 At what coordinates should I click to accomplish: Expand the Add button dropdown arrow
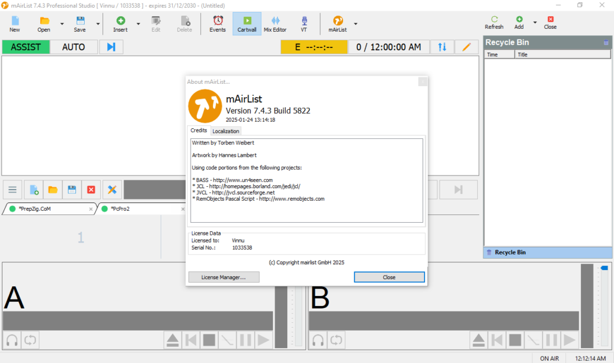(535, 23)
